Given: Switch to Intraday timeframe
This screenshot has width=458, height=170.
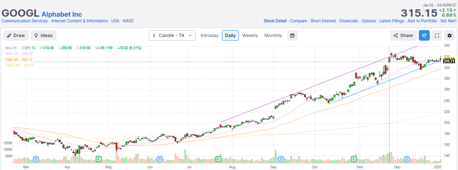Looking at the screenshot, I should [x=210, y=35].
